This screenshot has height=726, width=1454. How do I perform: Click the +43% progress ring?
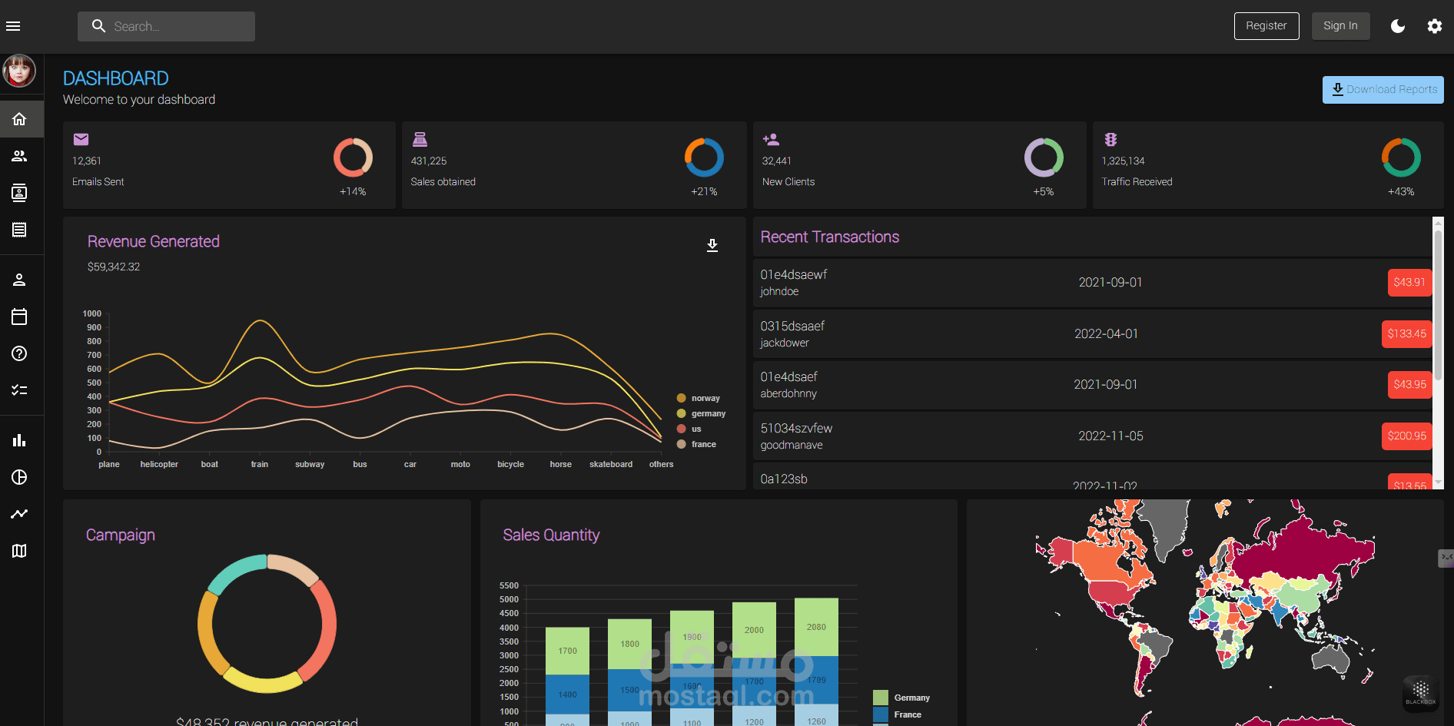click(x=1401, y=157)
